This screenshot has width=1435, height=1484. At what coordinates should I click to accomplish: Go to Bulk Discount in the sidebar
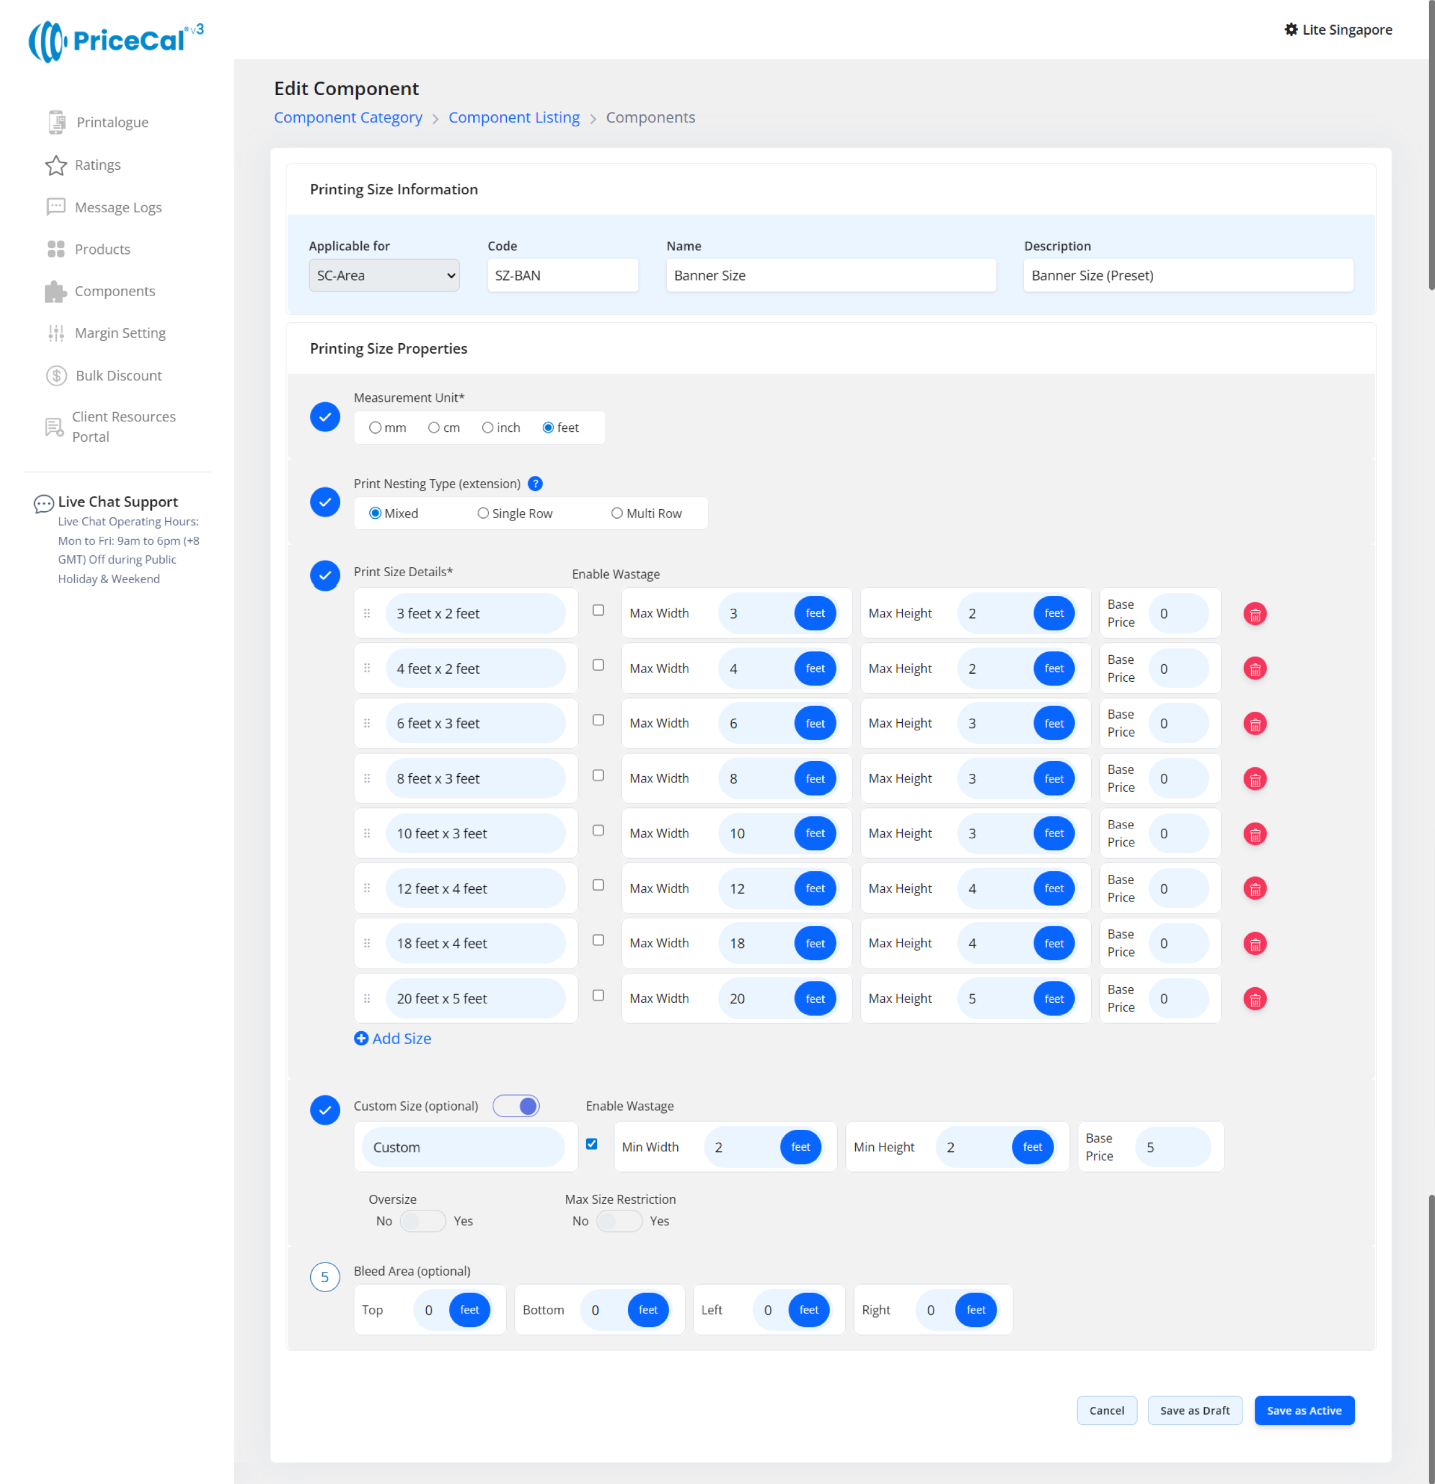[x=118, y=376]
